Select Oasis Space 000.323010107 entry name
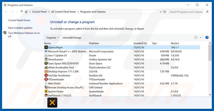214x111 pixels. pos(63,64)
